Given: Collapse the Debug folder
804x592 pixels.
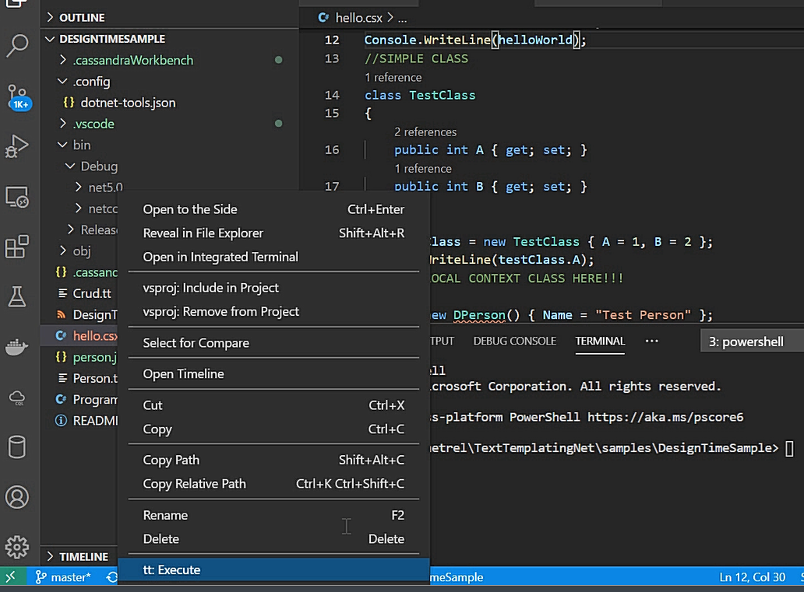Looking at the screenshot, I should [70, 166].
